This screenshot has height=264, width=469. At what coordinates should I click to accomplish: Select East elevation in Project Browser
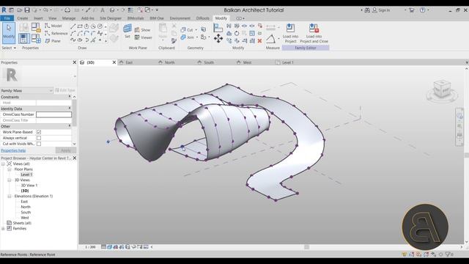click(x=24, y=202)
